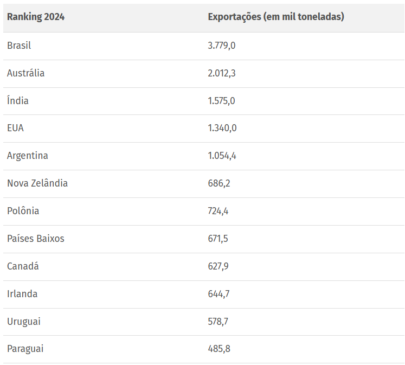The image size is (405, 365).
Task: Click the Paraguai value 485,8
Action: tap(219, 349)
